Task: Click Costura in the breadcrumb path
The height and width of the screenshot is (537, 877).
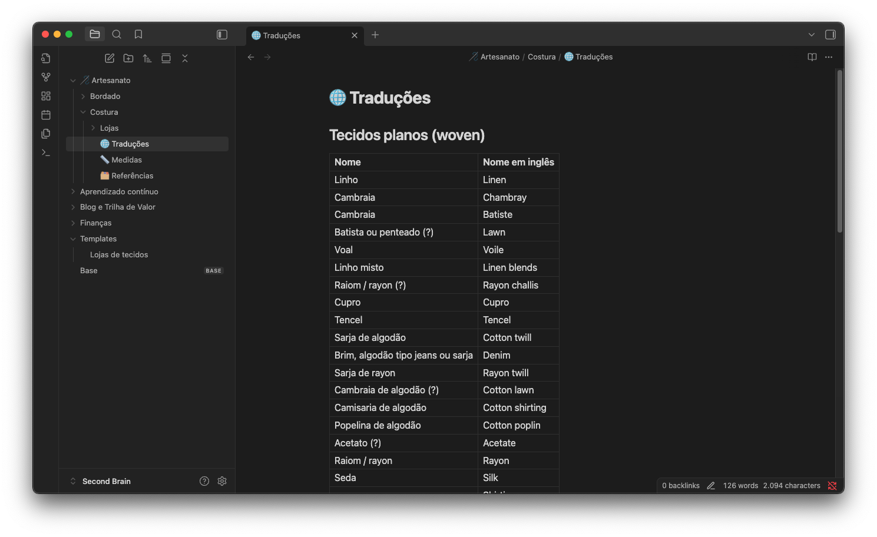Action: click(x=541, y=57)
